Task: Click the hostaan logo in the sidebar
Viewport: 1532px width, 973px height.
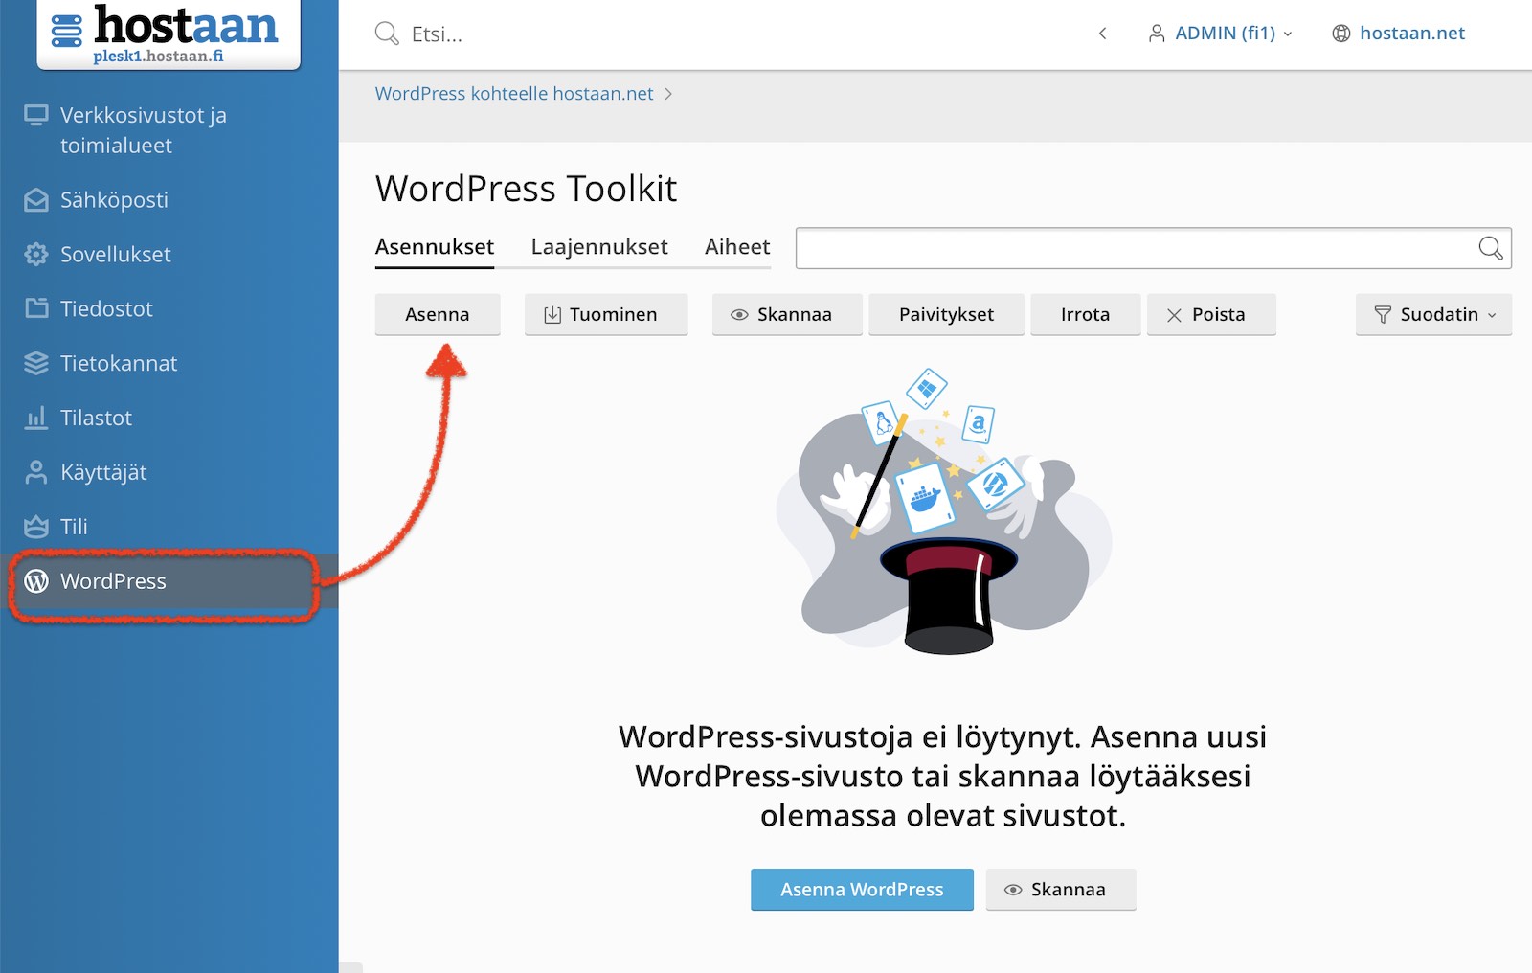Action: pyautogui.click(x=169, y=34)
